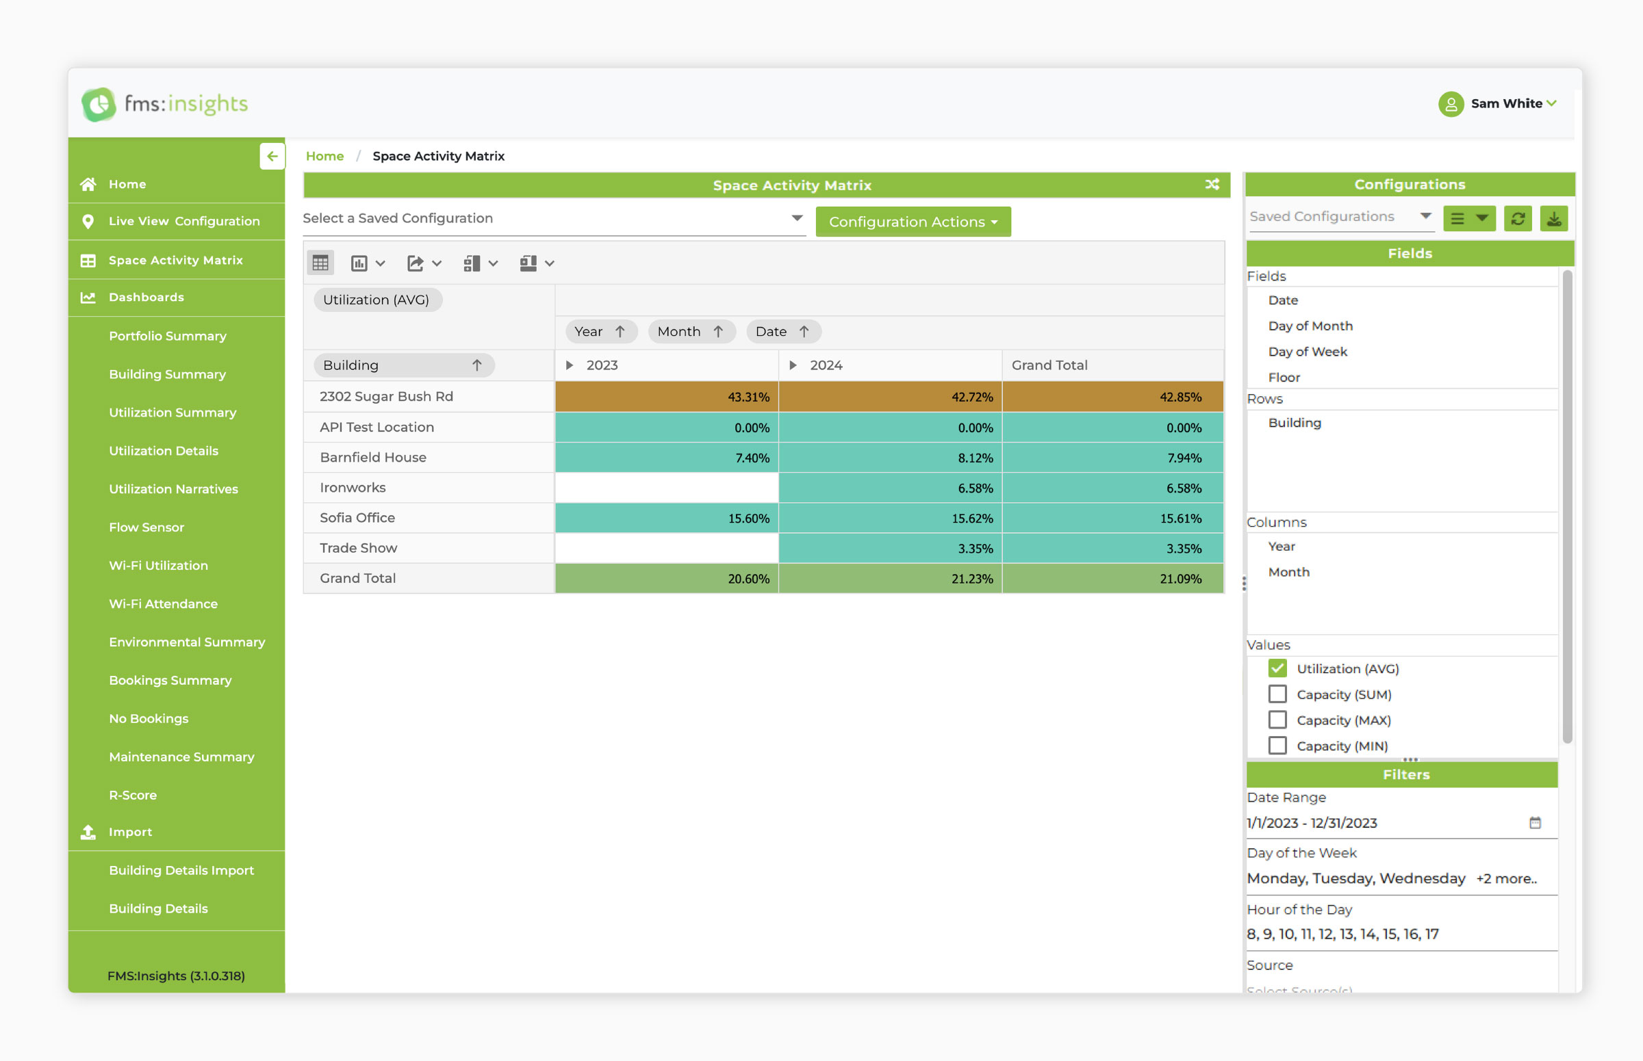Click the user avatar icon

click(1450, 104)
